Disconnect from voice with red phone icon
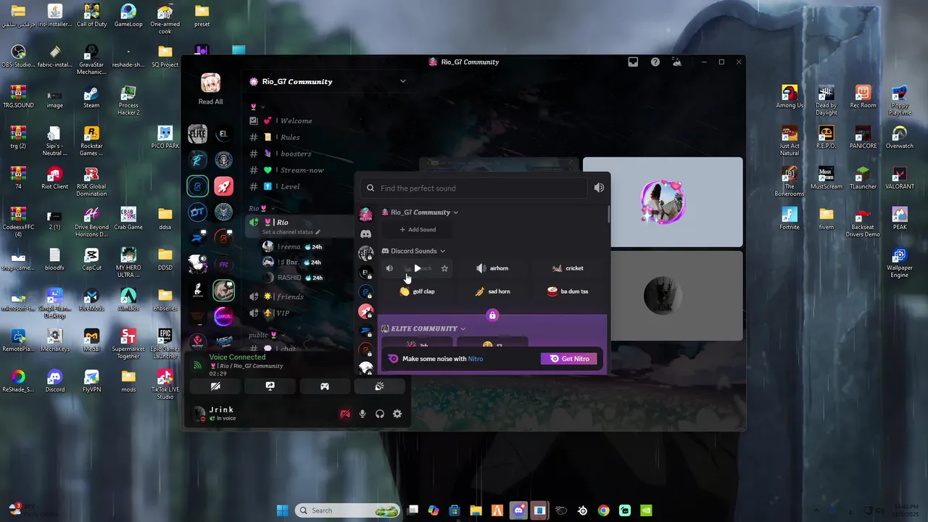The width and height of the screenshot is (928, 522). click(x=345, y=414)
